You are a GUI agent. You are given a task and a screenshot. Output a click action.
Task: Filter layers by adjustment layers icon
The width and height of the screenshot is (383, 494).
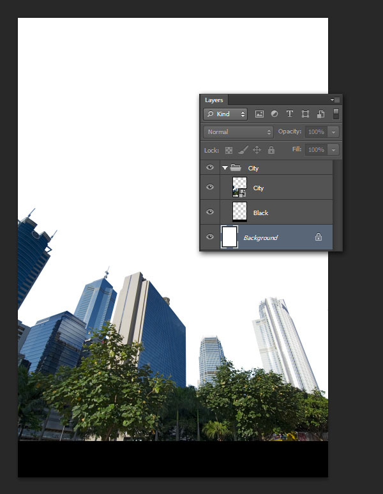click(x=274, y=114)
